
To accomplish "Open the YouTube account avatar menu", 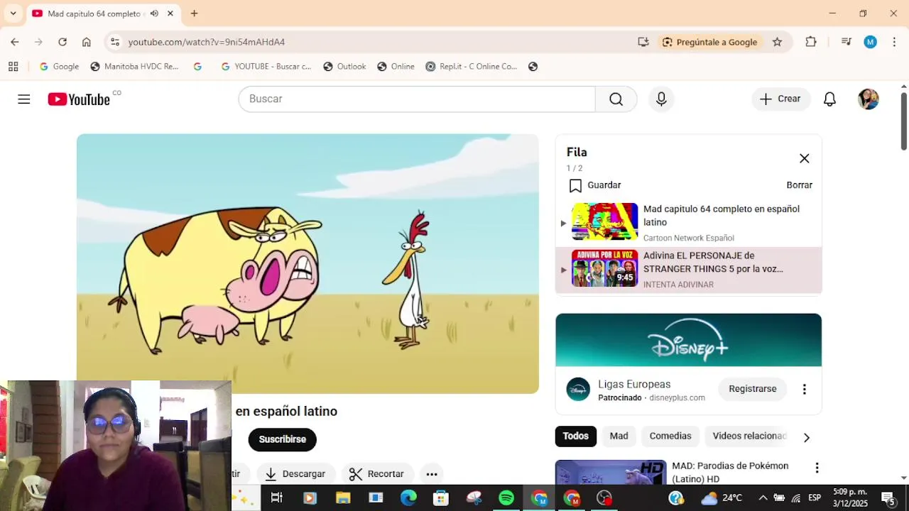I will point(868,99).
